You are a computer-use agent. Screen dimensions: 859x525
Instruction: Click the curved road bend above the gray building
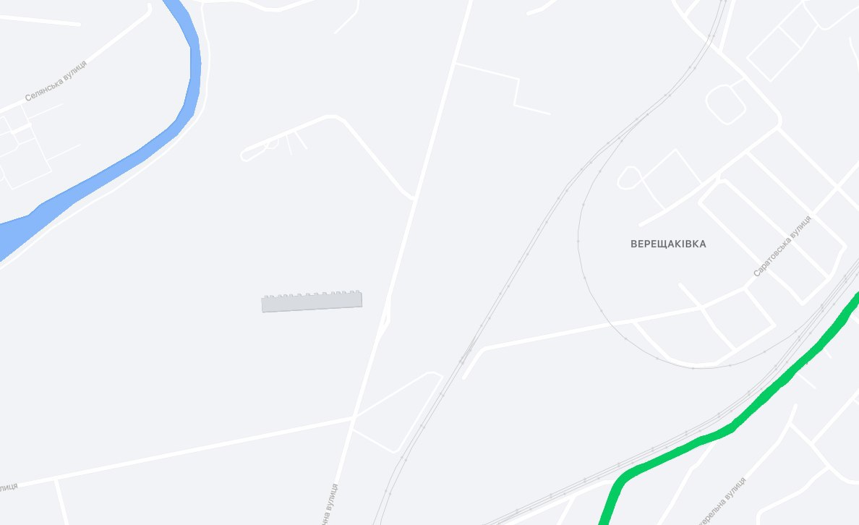336,118
